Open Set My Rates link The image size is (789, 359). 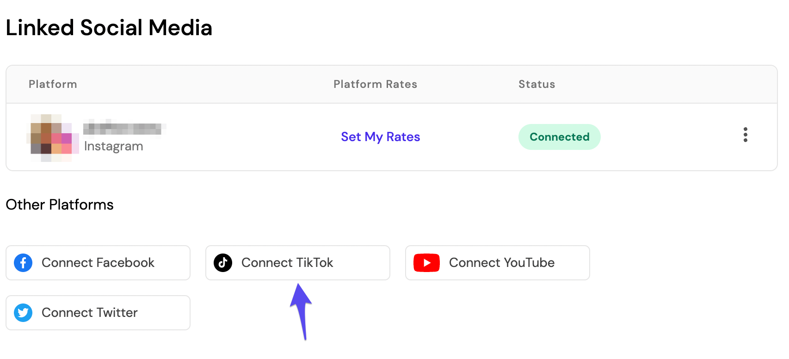click(x=380, y=137)
